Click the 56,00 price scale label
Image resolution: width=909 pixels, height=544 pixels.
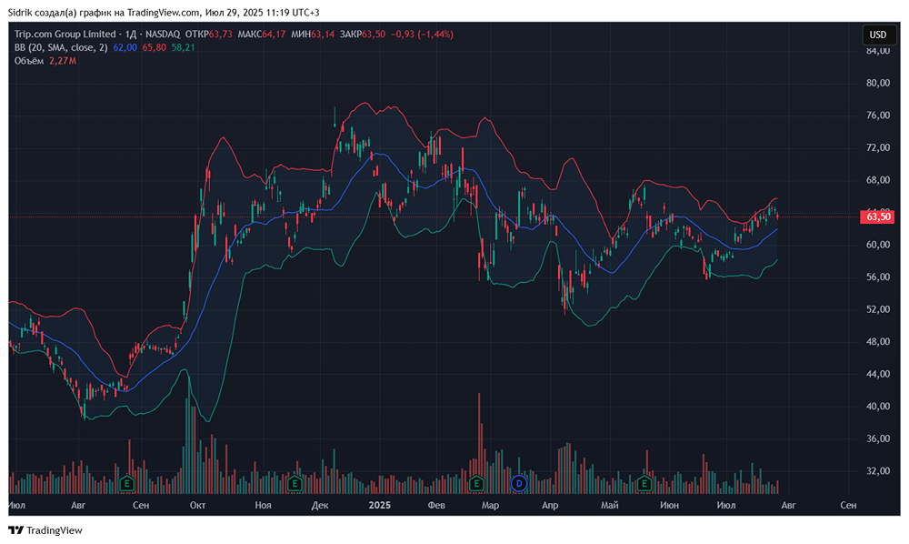click(878, 277)
